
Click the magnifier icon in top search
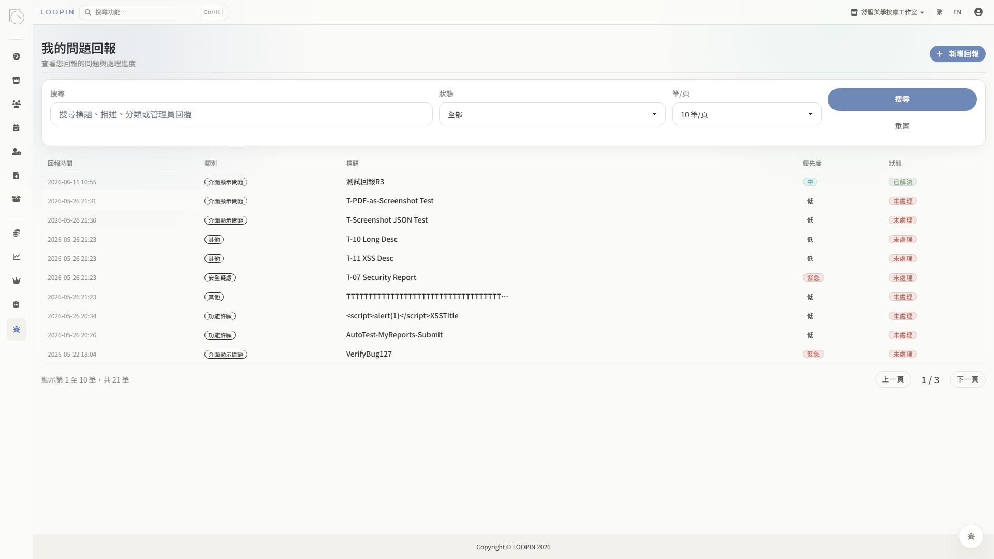tap(88, 12)
